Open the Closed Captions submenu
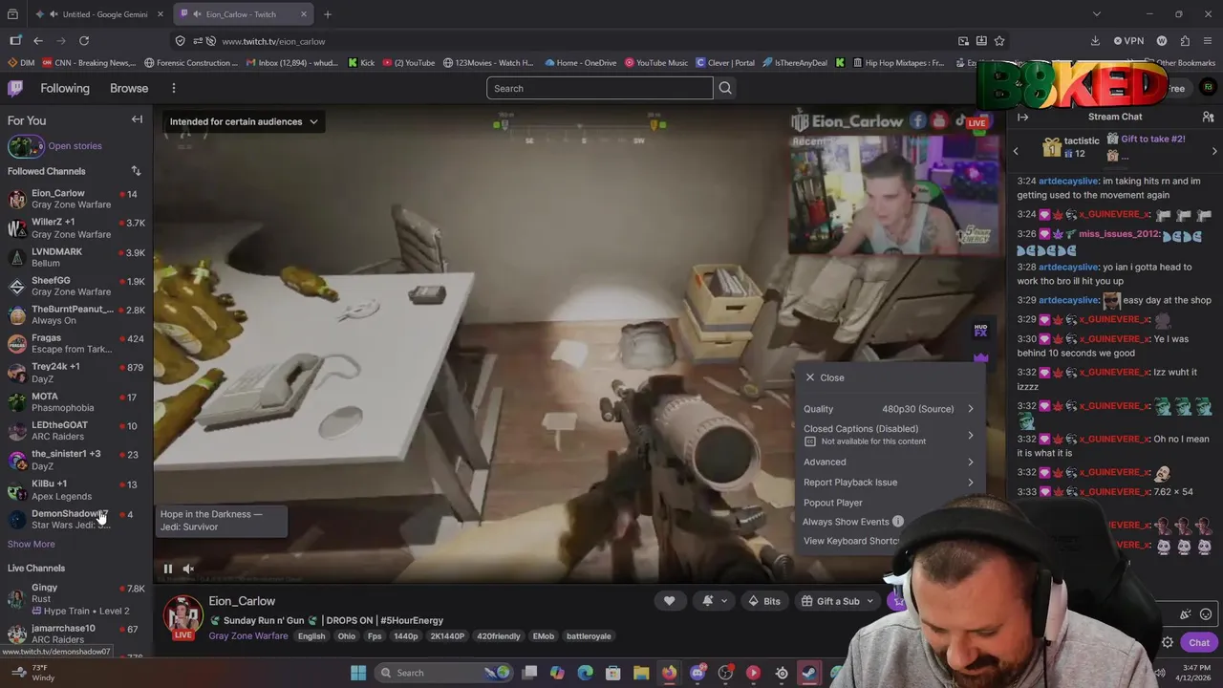 889,435
